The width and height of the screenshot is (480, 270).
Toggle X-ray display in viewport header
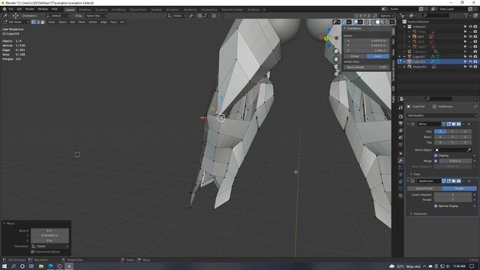[367, 22]
